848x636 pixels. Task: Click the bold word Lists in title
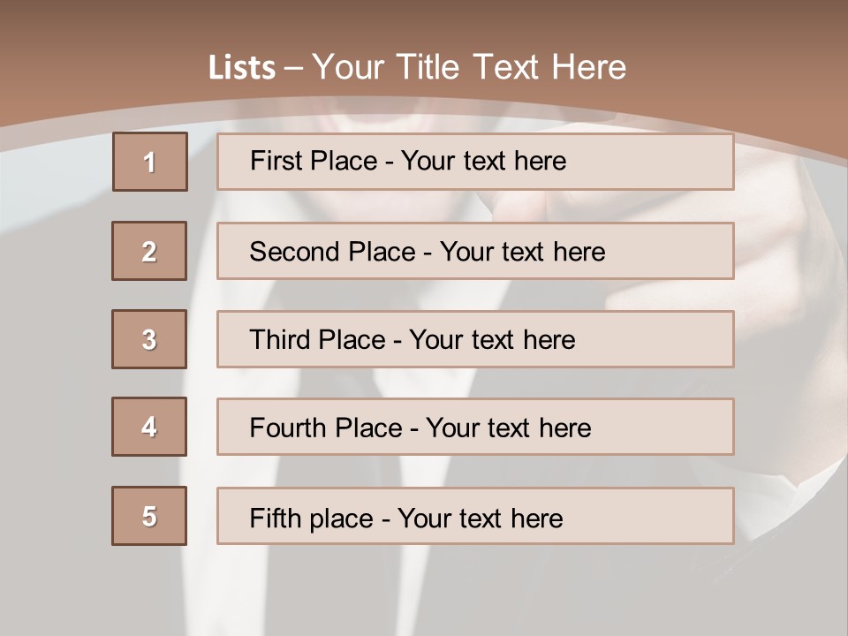point(242,68)
